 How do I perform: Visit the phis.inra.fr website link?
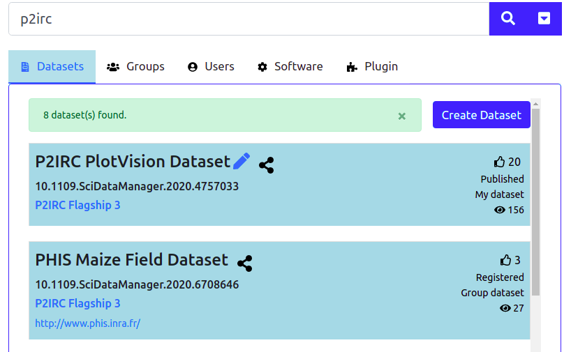pyautogui.click(x=88, y=323)
